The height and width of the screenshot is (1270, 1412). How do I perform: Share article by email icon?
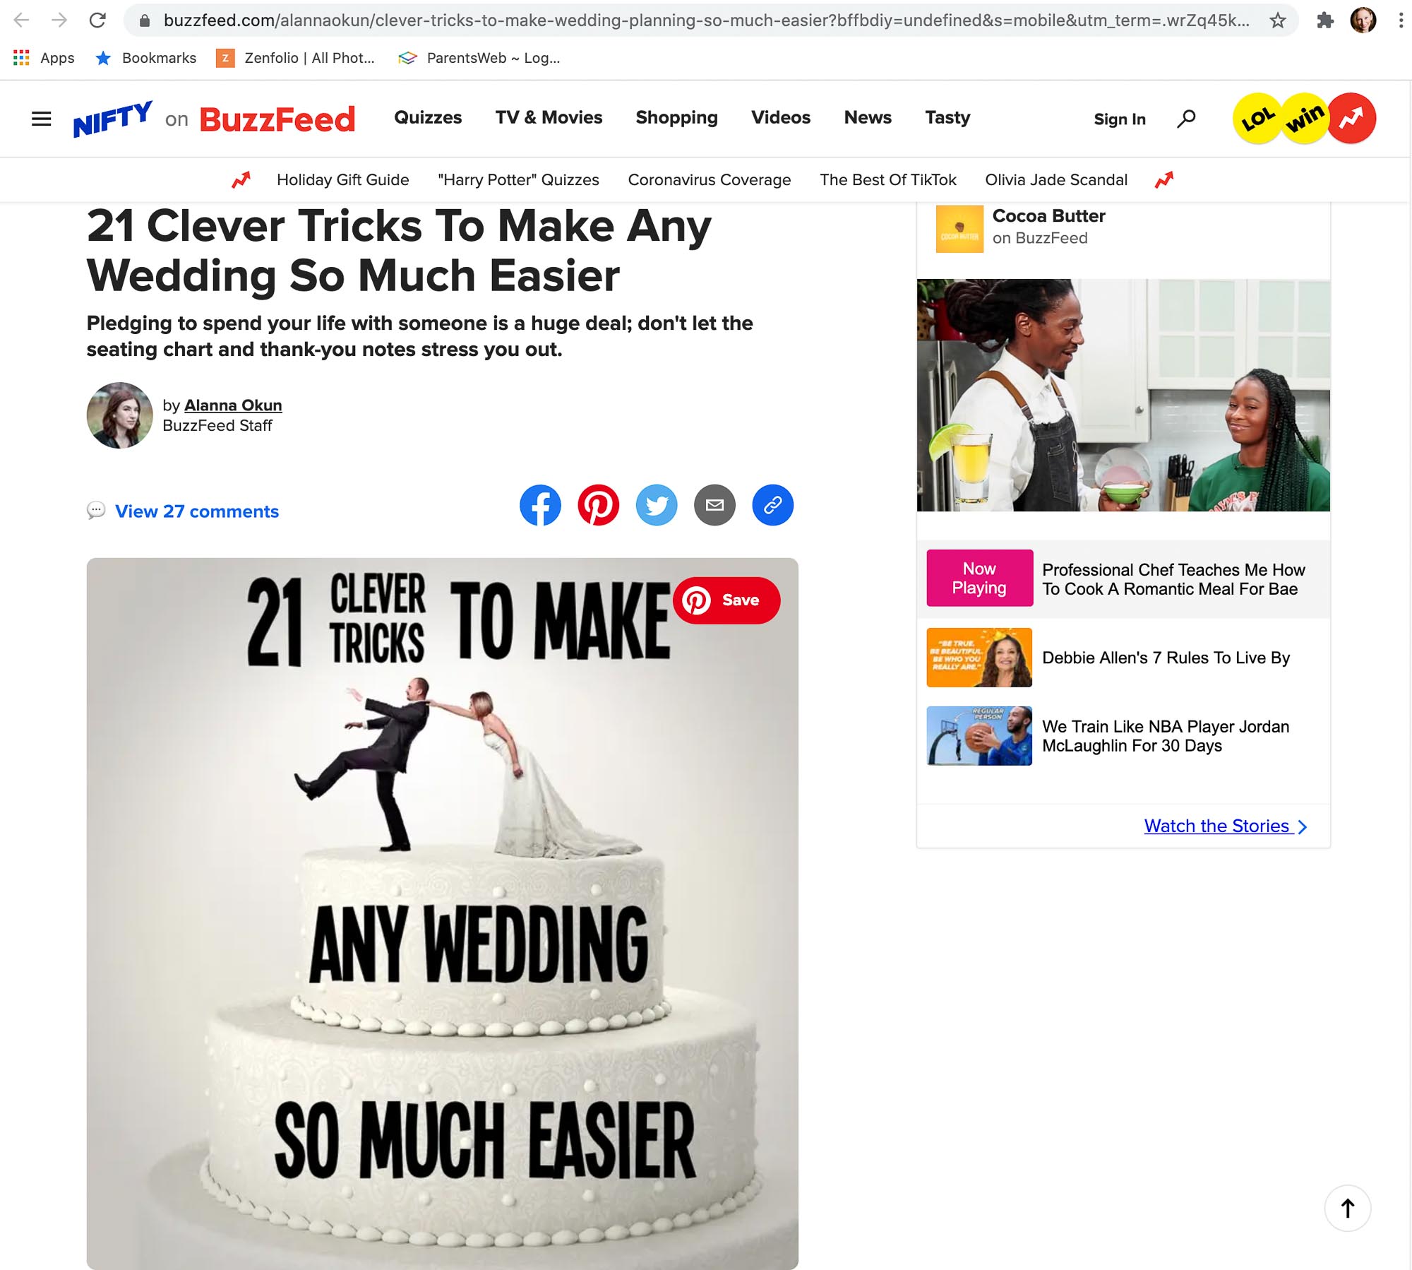tap(714, 505)
